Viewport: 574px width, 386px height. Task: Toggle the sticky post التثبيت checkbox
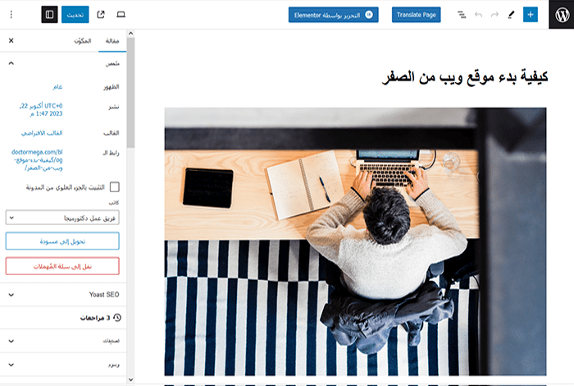(115, 187)
